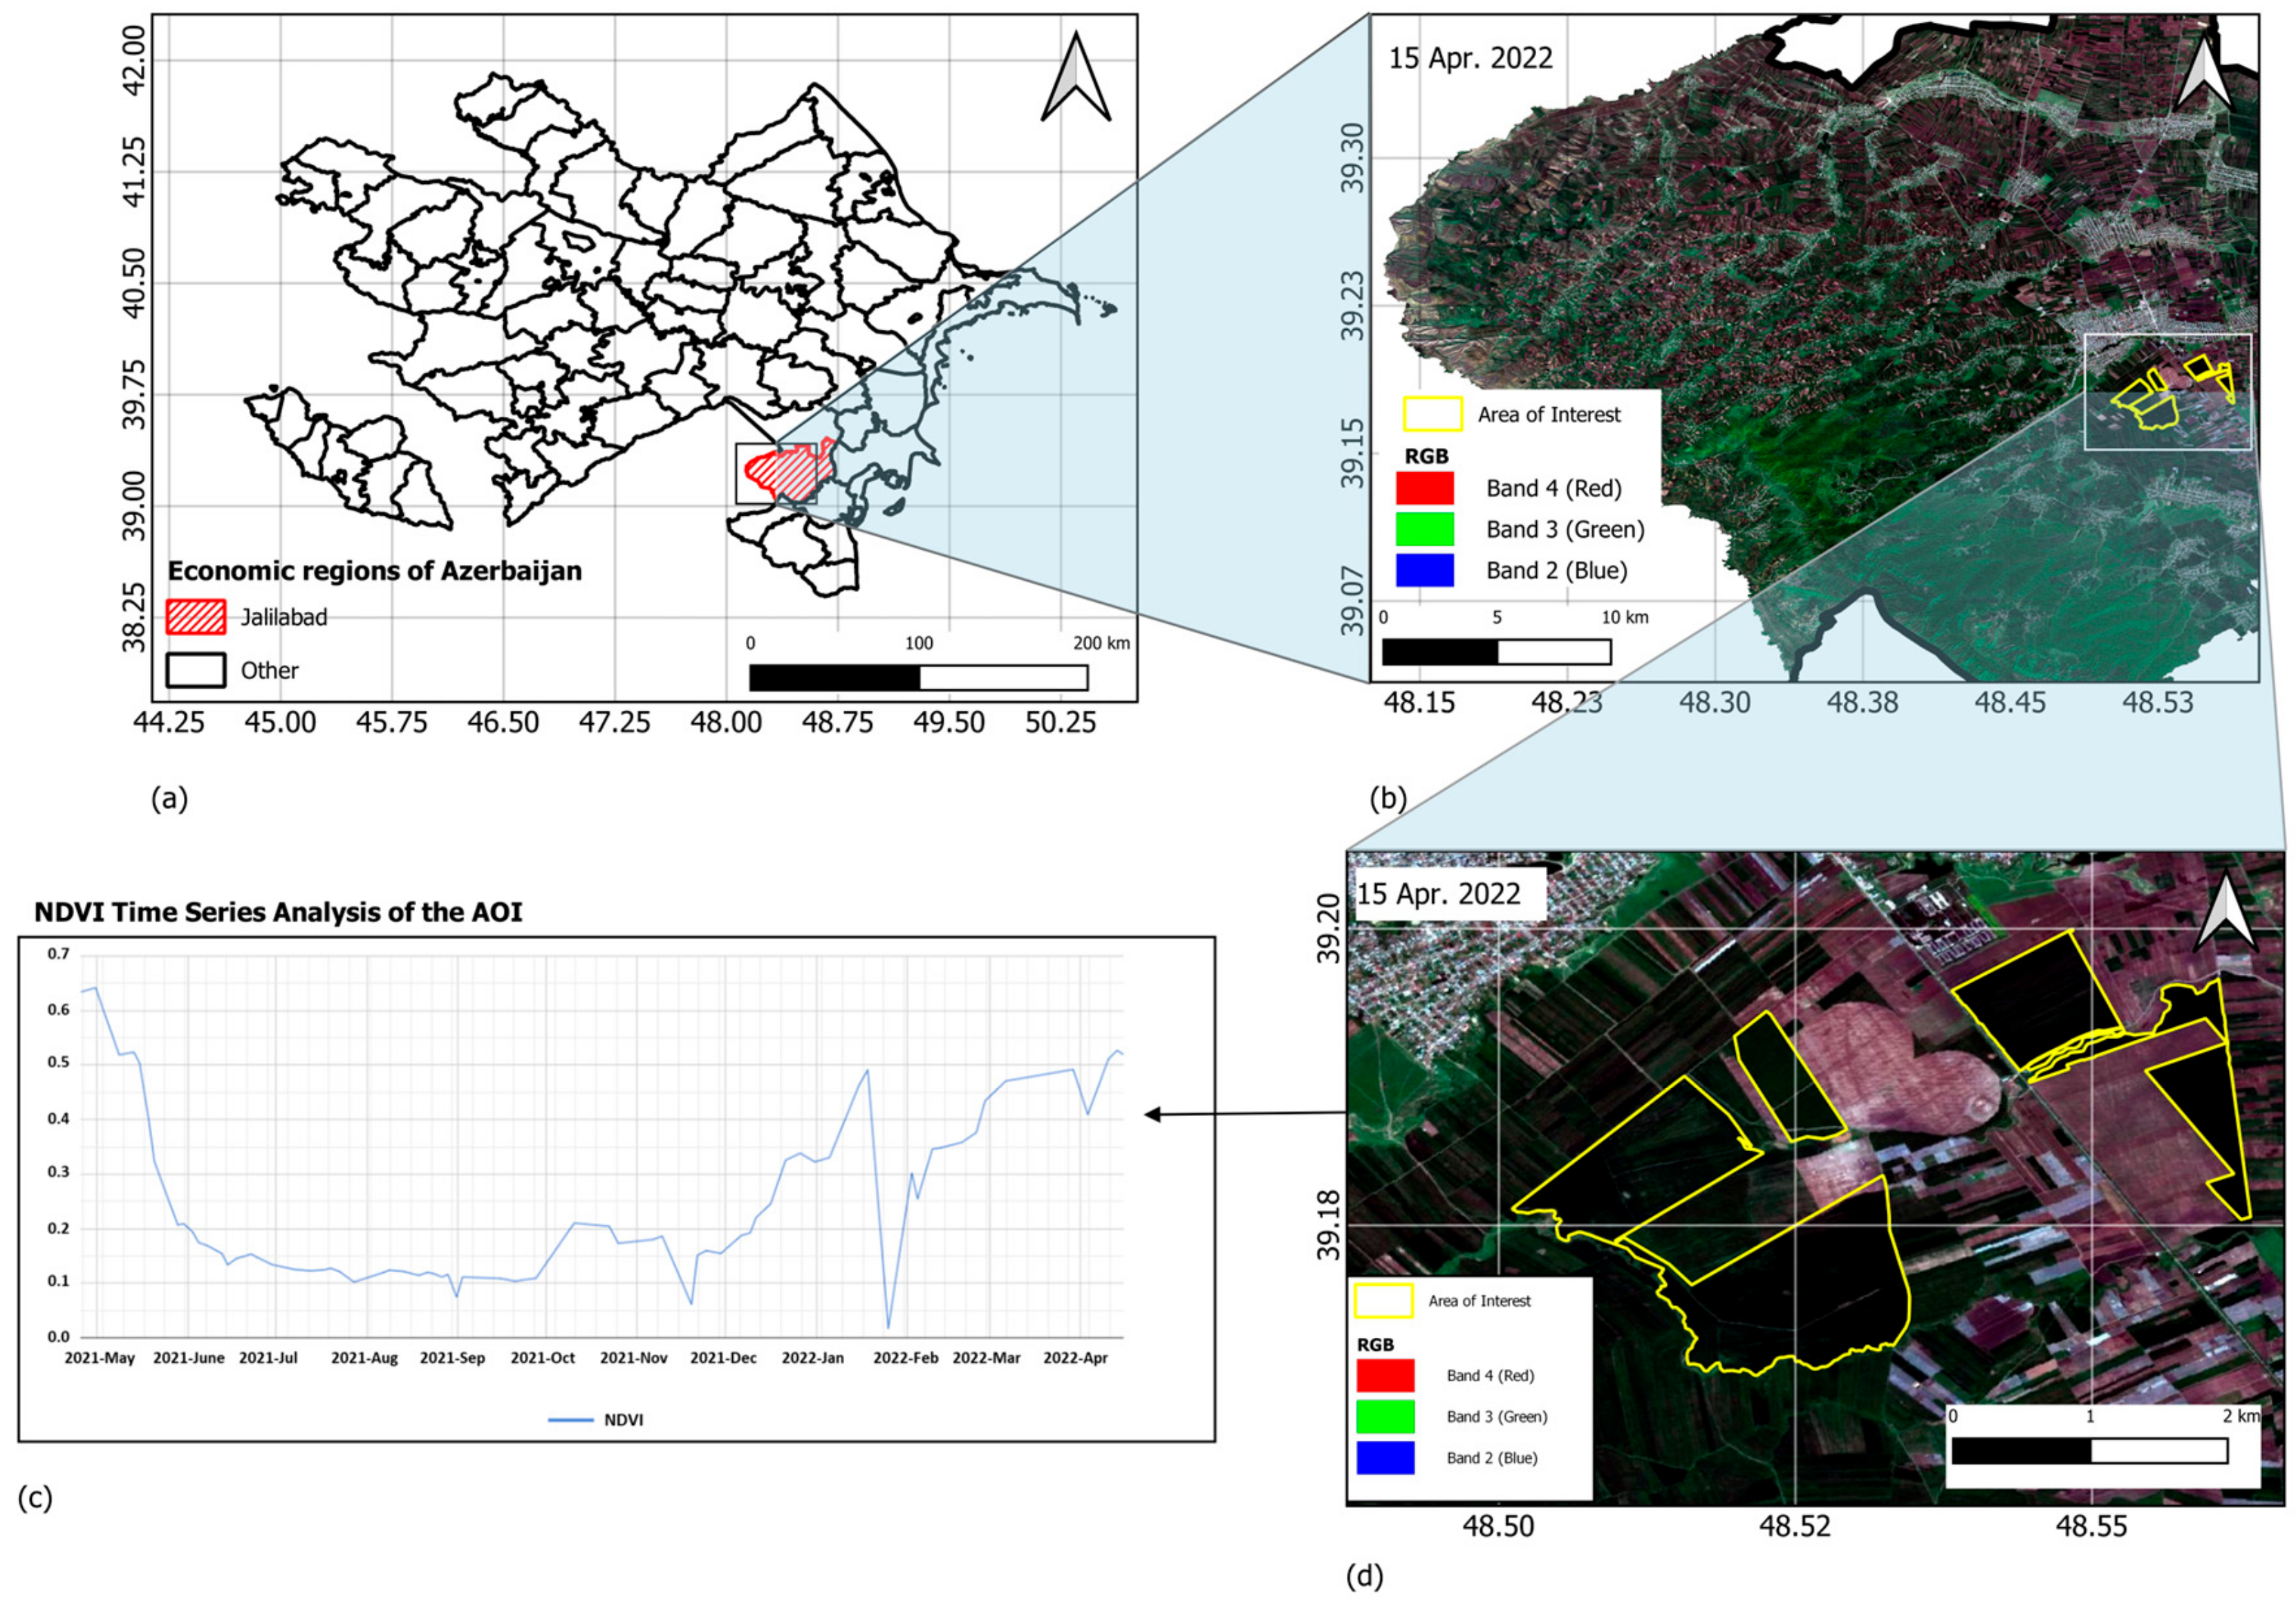Click the white 'Other' legend box
The width and height of the screenshot is (2296, 1604).
(195, 670)
